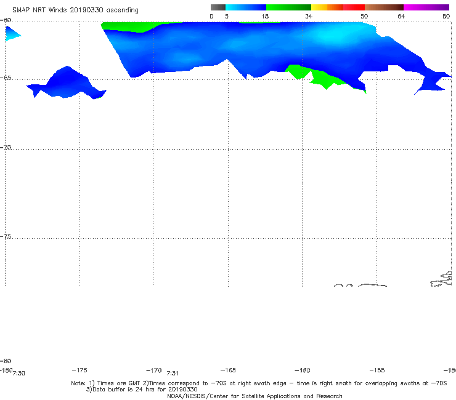
Task: Click the colorbar label '34'
Action: coord(309,17)
